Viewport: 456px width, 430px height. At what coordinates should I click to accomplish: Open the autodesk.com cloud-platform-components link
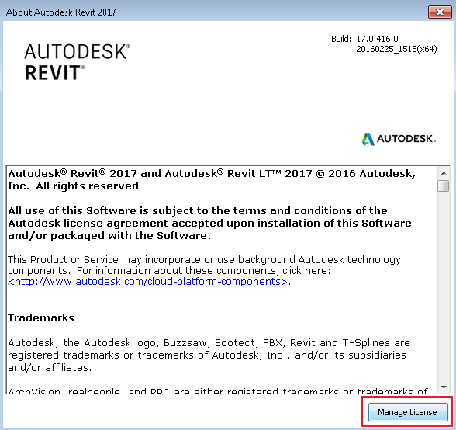coord(147,282)
